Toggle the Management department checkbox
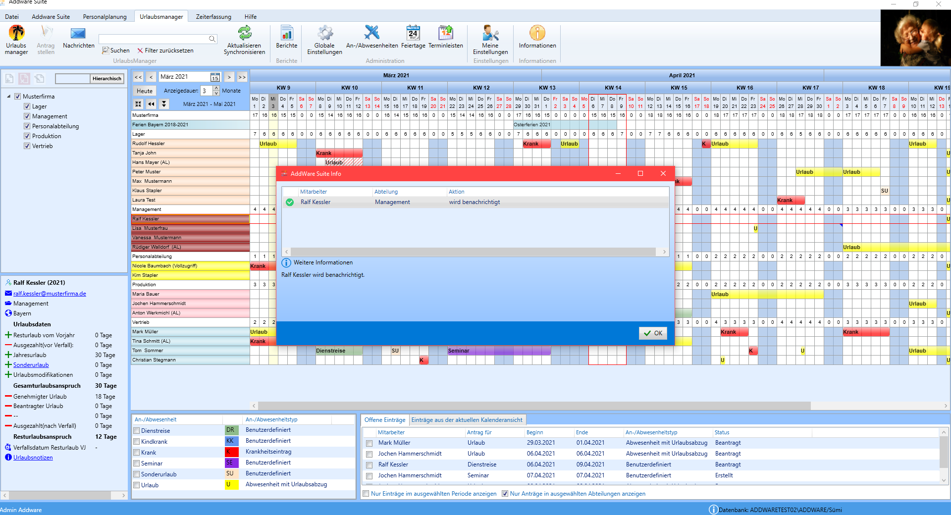This screenshot has height=515, width=951. pyautogui.click(x=27, y=116)
